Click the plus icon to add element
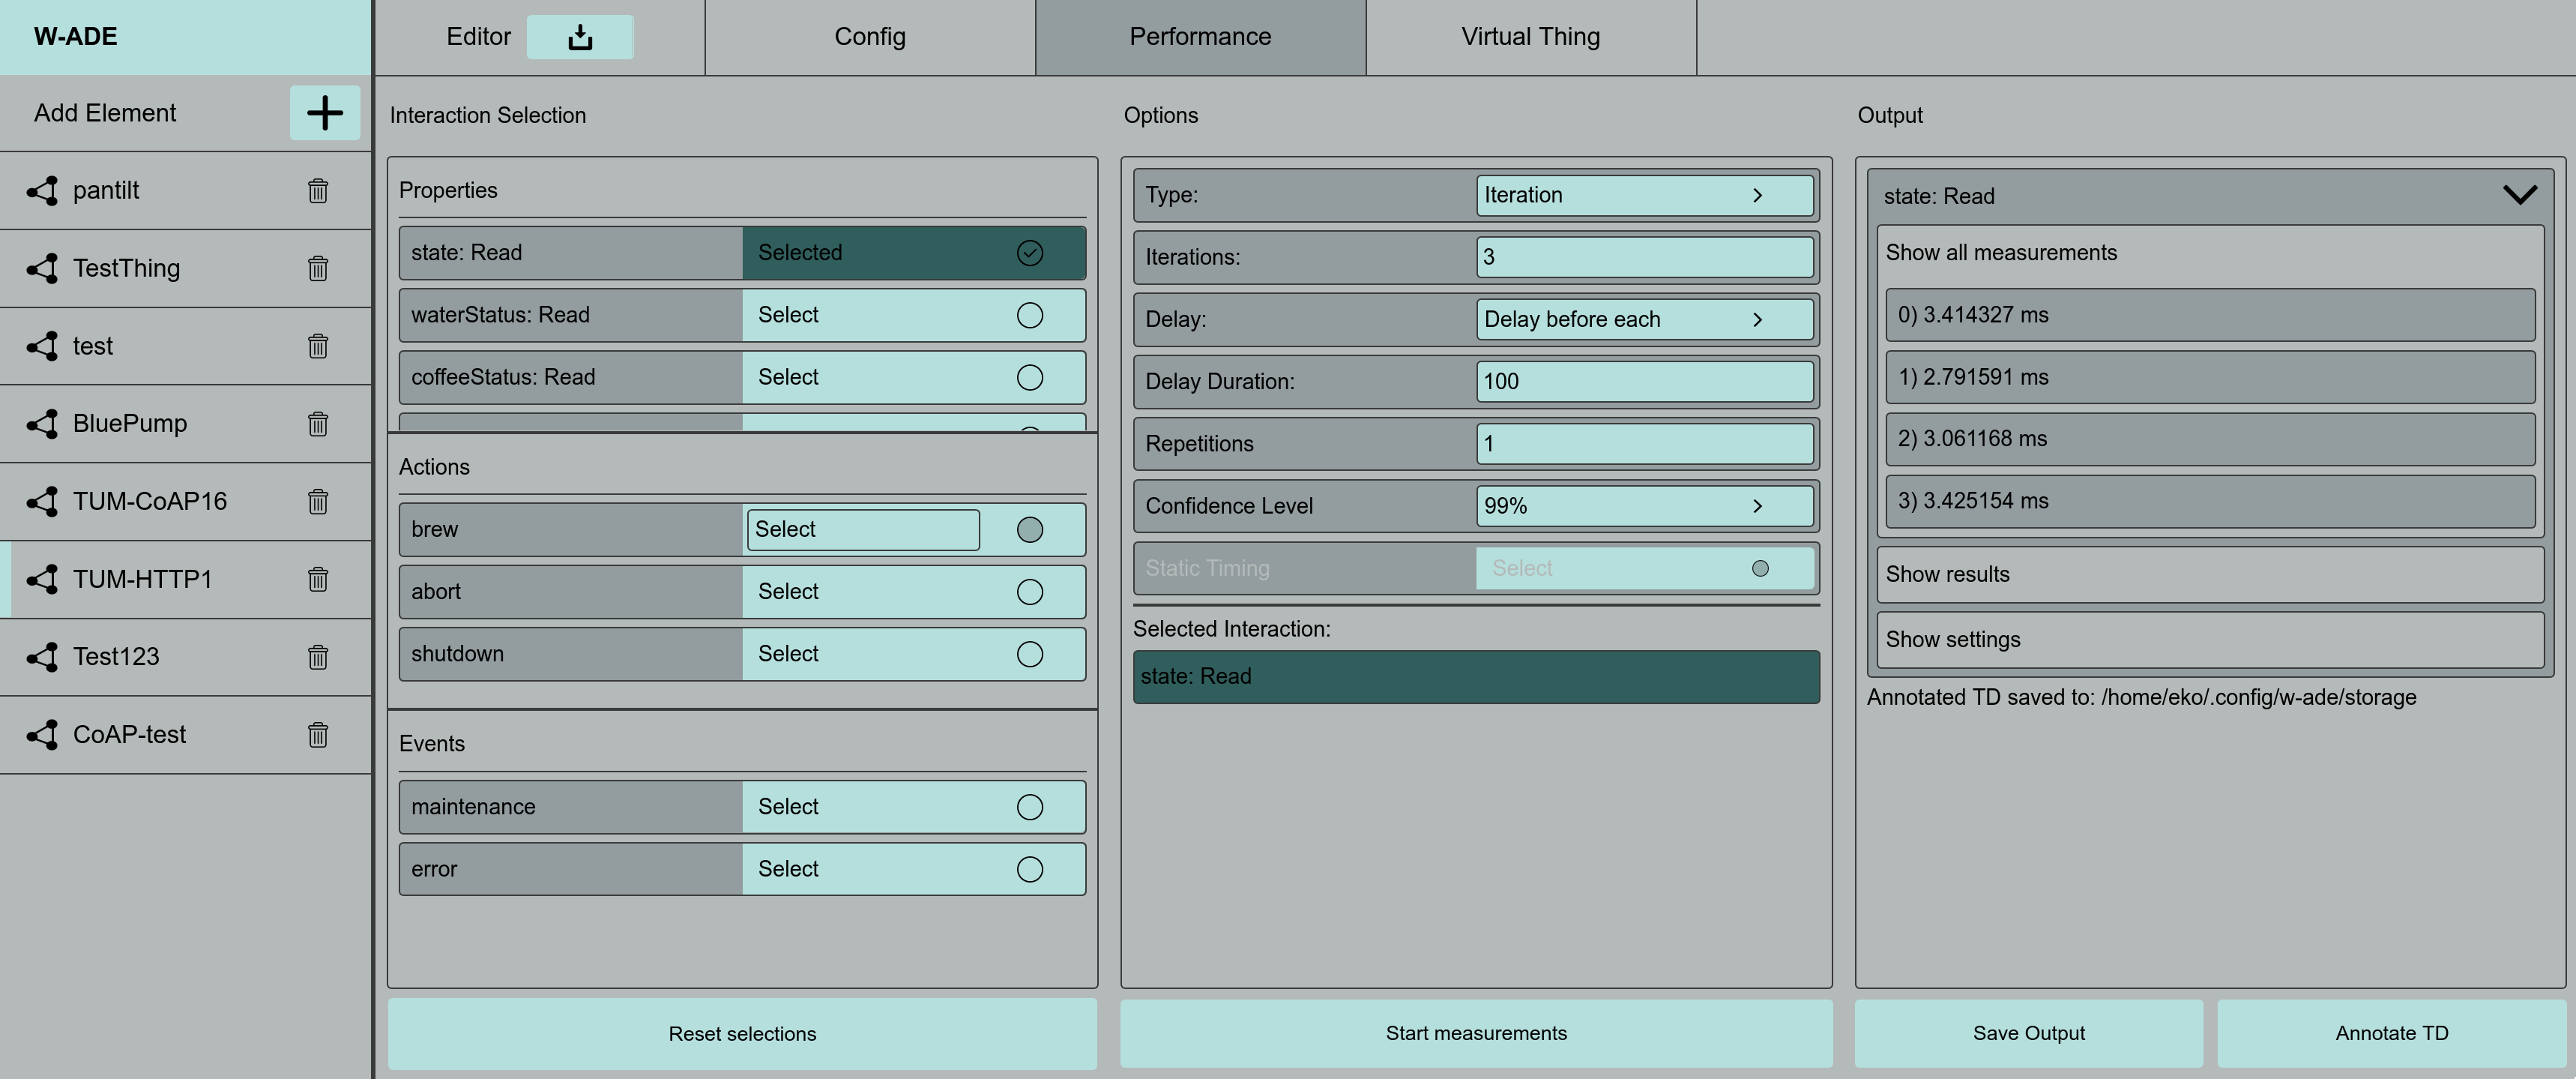2576x1079 pixels. [x=324, y=112]
